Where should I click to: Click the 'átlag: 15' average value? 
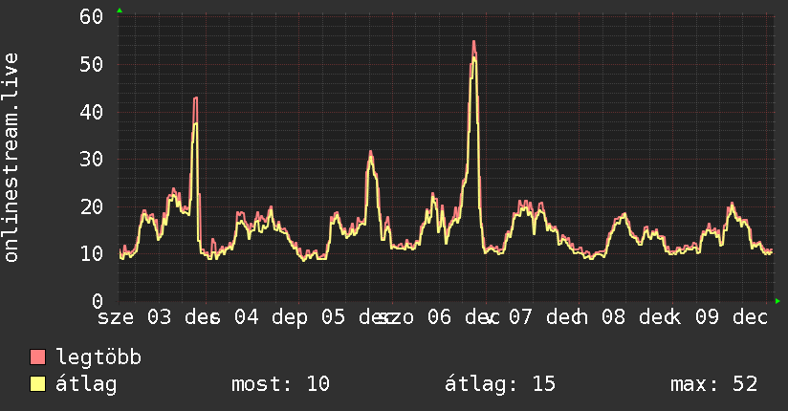(500, 384)
